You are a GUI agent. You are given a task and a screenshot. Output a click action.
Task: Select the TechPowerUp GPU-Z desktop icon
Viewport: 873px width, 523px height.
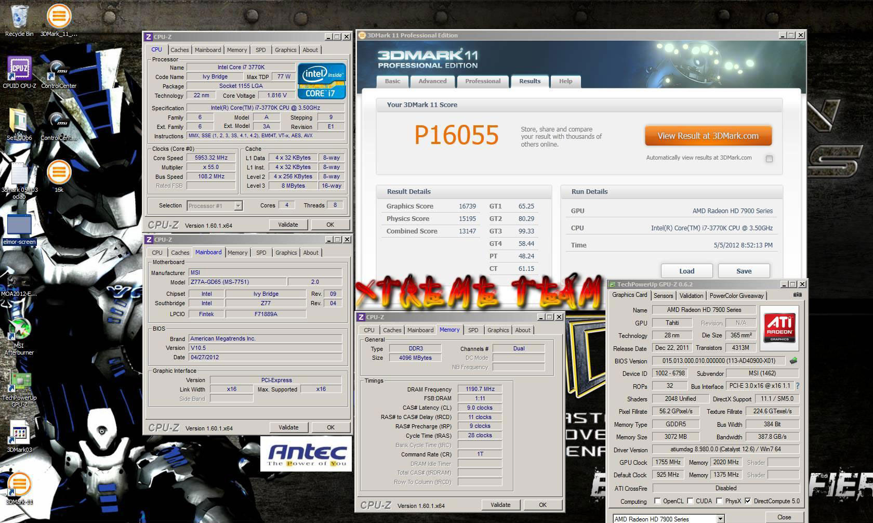[x=19, y=390]
